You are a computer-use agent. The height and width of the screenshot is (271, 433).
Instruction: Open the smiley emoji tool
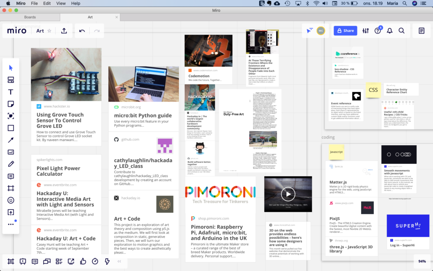(11, 200)
